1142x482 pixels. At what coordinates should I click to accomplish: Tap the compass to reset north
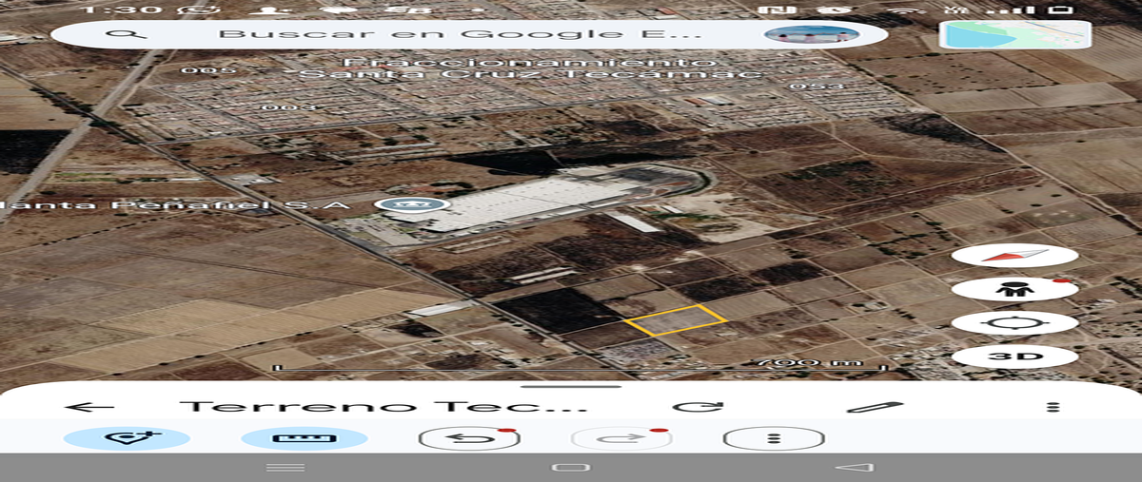coord(1014,256)
